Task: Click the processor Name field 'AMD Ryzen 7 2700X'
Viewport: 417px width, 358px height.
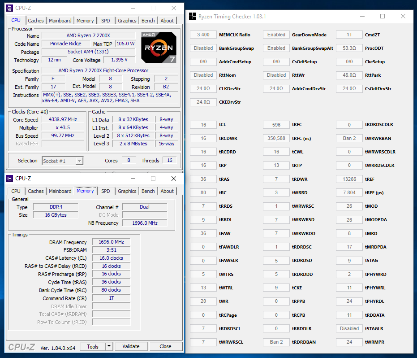Action: [88, 35]
